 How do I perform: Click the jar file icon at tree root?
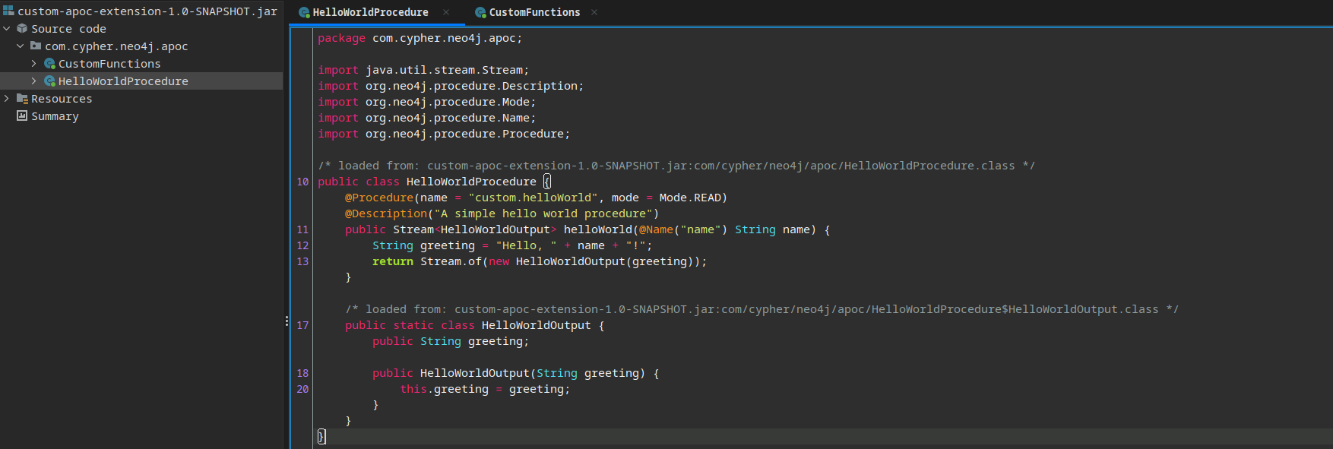tap(8, 11)
